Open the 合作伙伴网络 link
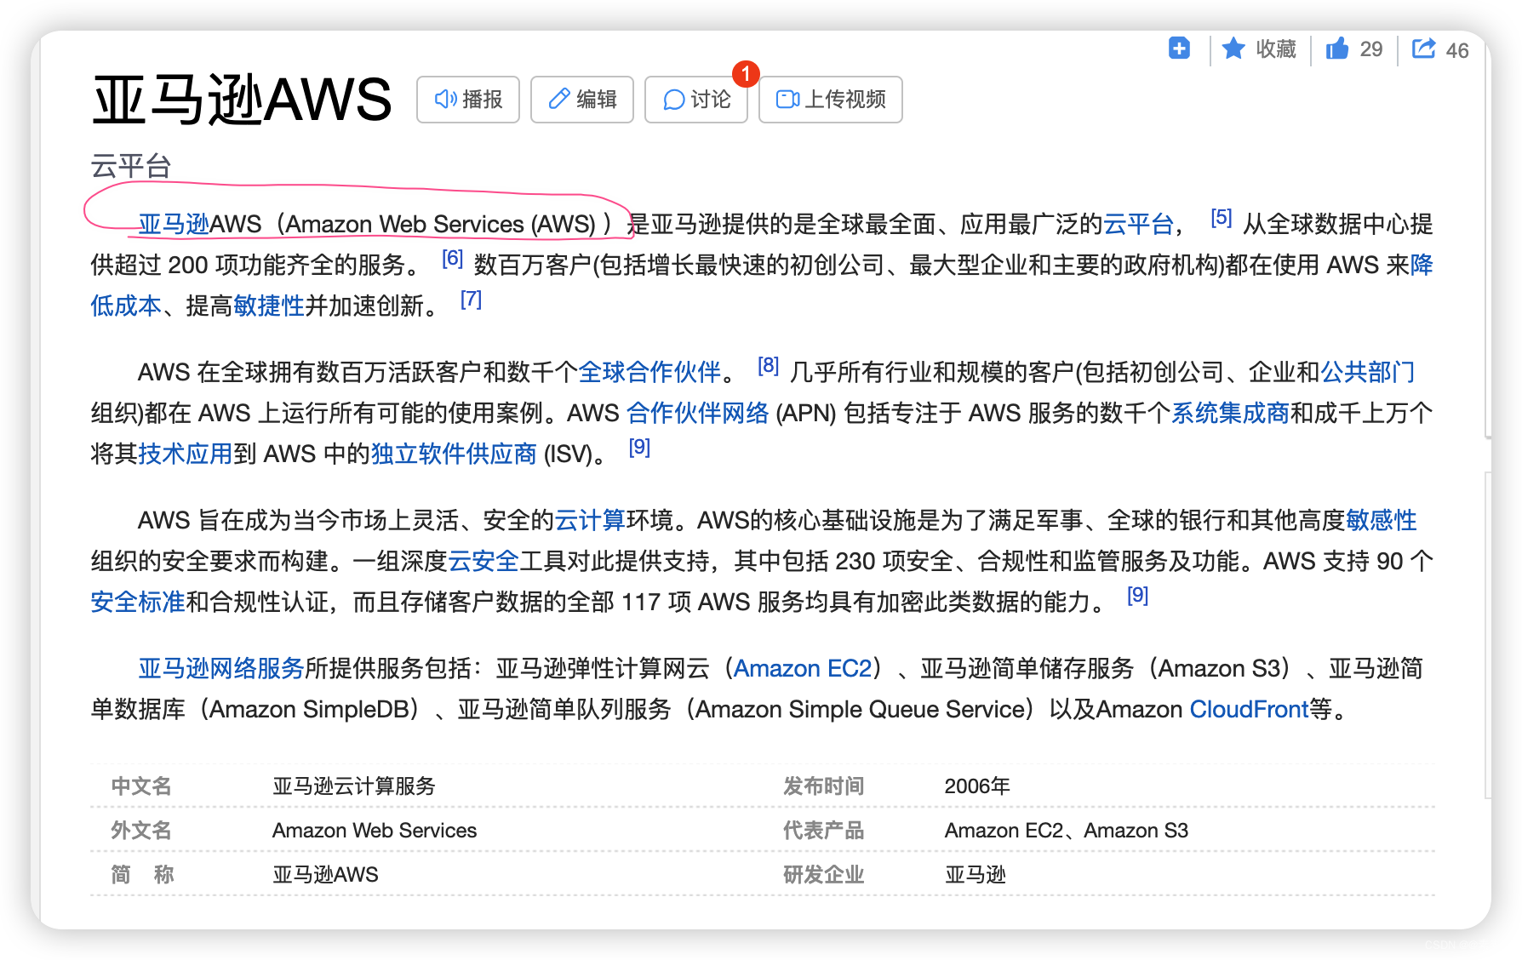The image size is (1522, 960). [698, 413]
